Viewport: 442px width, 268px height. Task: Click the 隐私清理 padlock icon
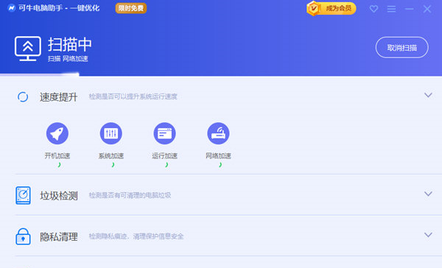(x=23, y=236)
